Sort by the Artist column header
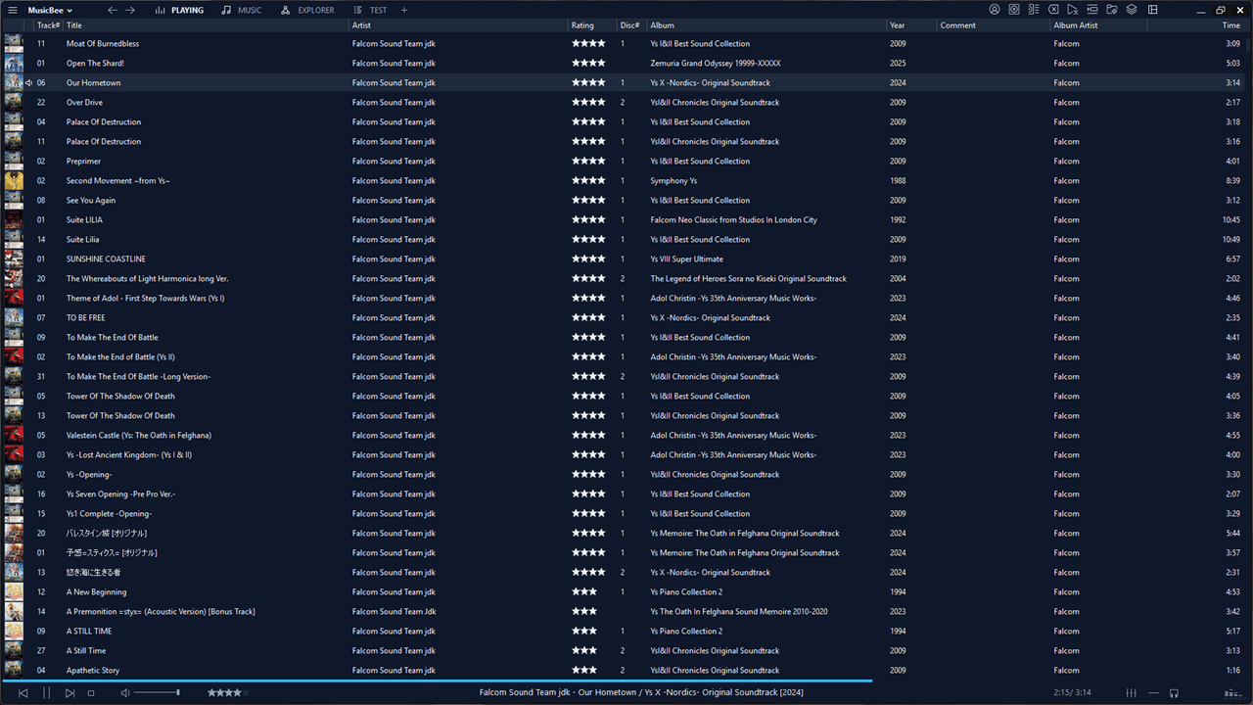This screenshot has width=1253, height=705. pyautogui.click(x=458, y=25)
